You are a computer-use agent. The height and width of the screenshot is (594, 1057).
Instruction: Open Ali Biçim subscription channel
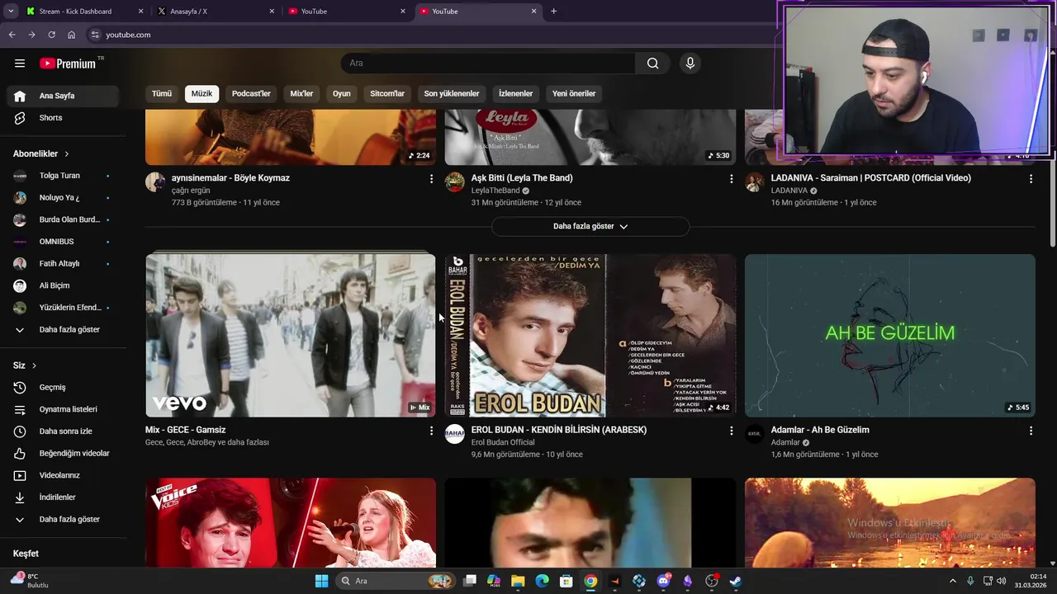63,285
